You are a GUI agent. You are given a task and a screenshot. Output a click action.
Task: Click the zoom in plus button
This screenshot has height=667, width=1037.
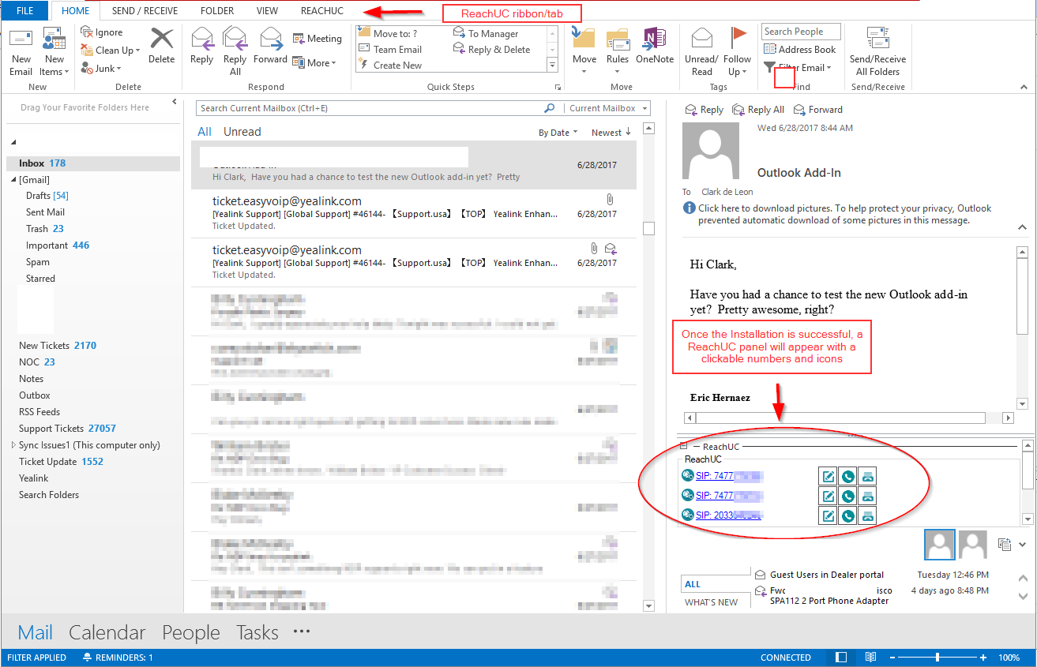[983, 658]
